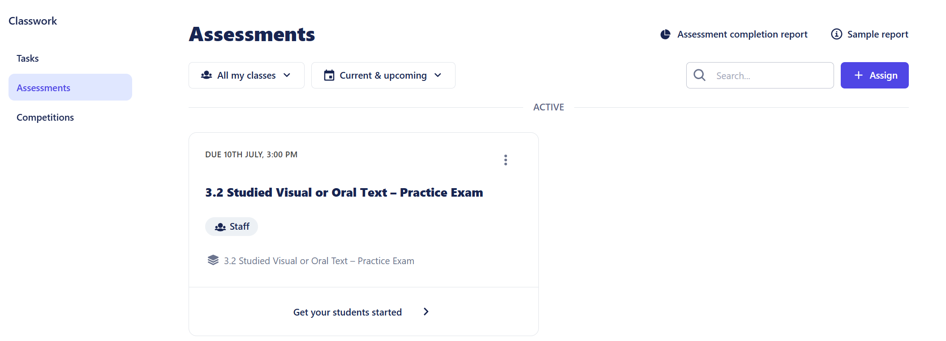Select Assessments in the Classwork sidebar
Screen dimensions: 946x341
coord(70,88)
